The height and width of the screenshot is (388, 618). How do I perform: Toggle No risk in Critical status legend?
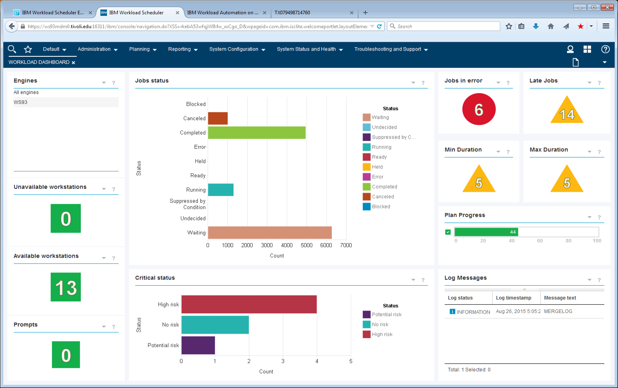[x=375, y=324]
